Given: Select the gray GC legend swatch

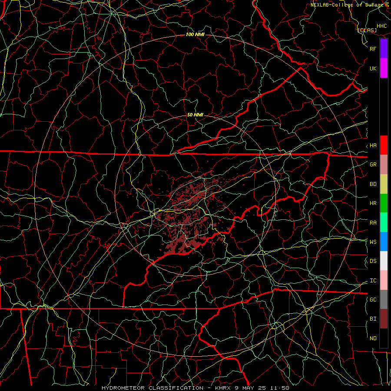Looking at the screenshot, I should tap(384, 299).
